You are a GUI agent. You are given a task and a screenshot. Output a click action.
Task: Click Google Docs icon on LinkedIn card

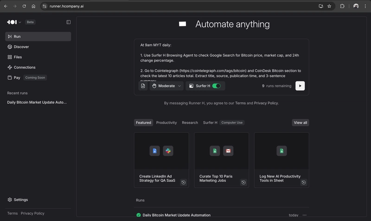click(154, 151)
